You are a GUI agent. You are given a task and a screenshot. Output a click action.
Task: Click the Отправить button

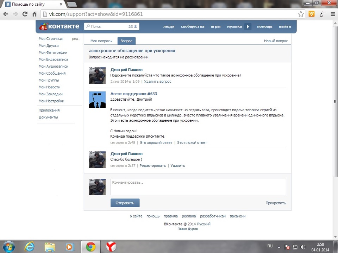point(125,203)
